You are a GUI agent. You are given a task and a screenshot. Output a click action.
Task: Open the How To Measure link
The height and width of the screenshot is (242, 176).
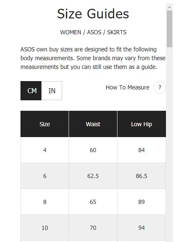pos(128,87)
